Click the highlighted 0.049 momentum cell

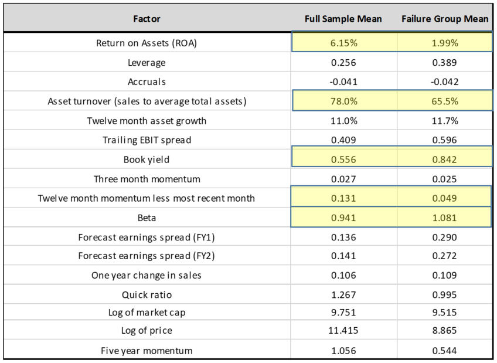coord(445,198)
